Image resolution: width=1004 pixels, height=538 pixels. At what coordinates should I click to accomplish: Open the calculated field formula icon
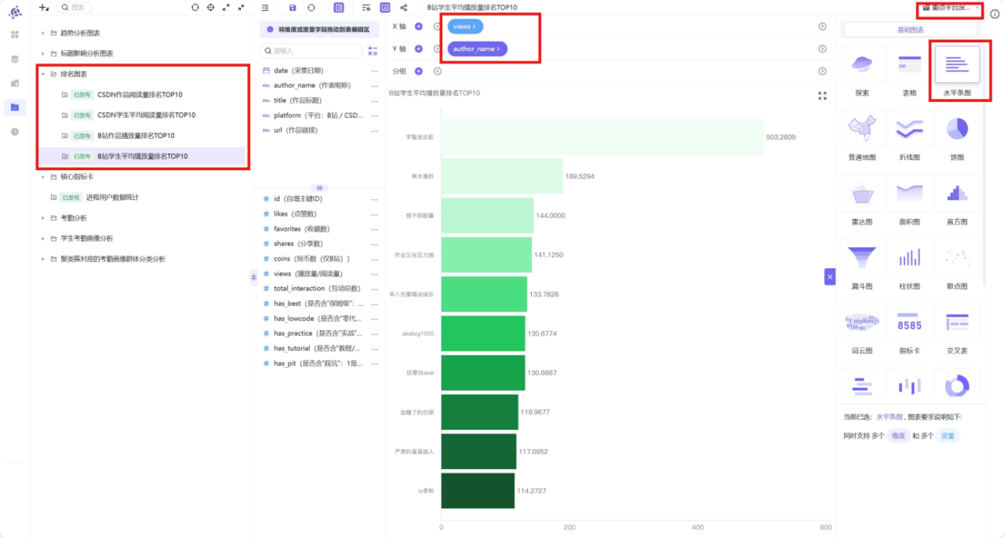point(372,51)
